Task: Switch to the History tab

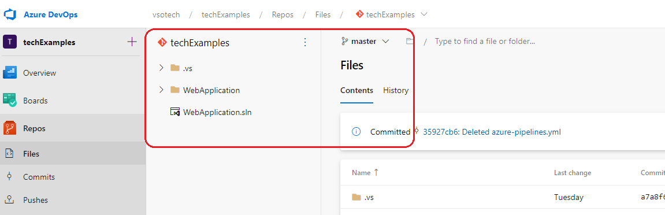Action: tap(396, 90)
